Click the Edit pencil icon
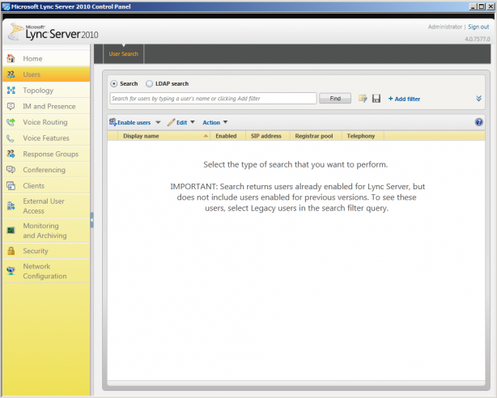This screenshot has height=398, width=497. (171, 122)
